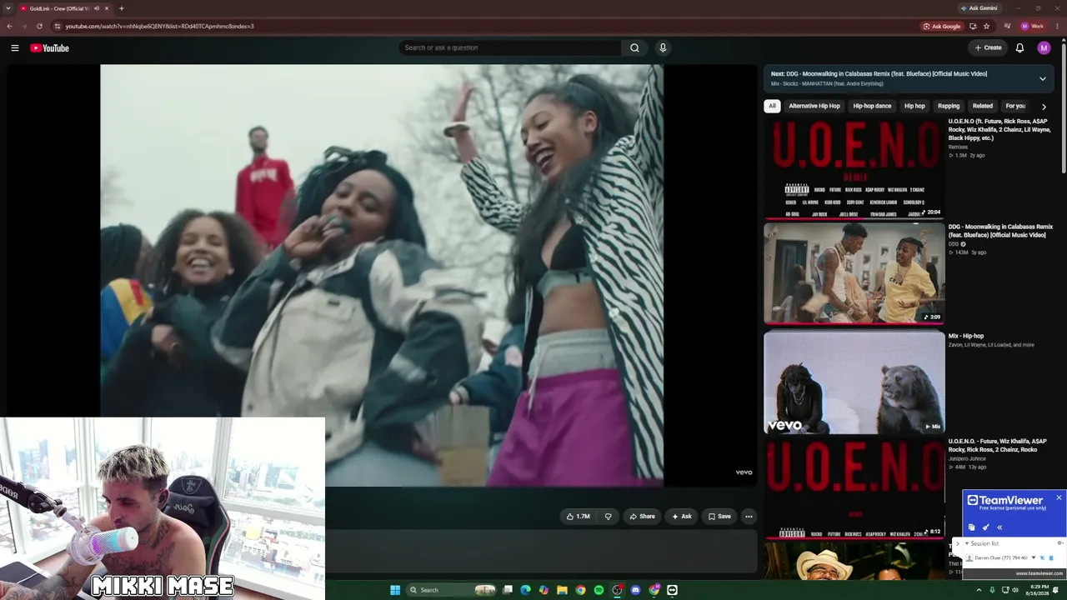Open U.O.E.N.O. - Future, Wiz Khalifa title
Viewport: 1067px width, 600px height.
[x=999, y=445]
